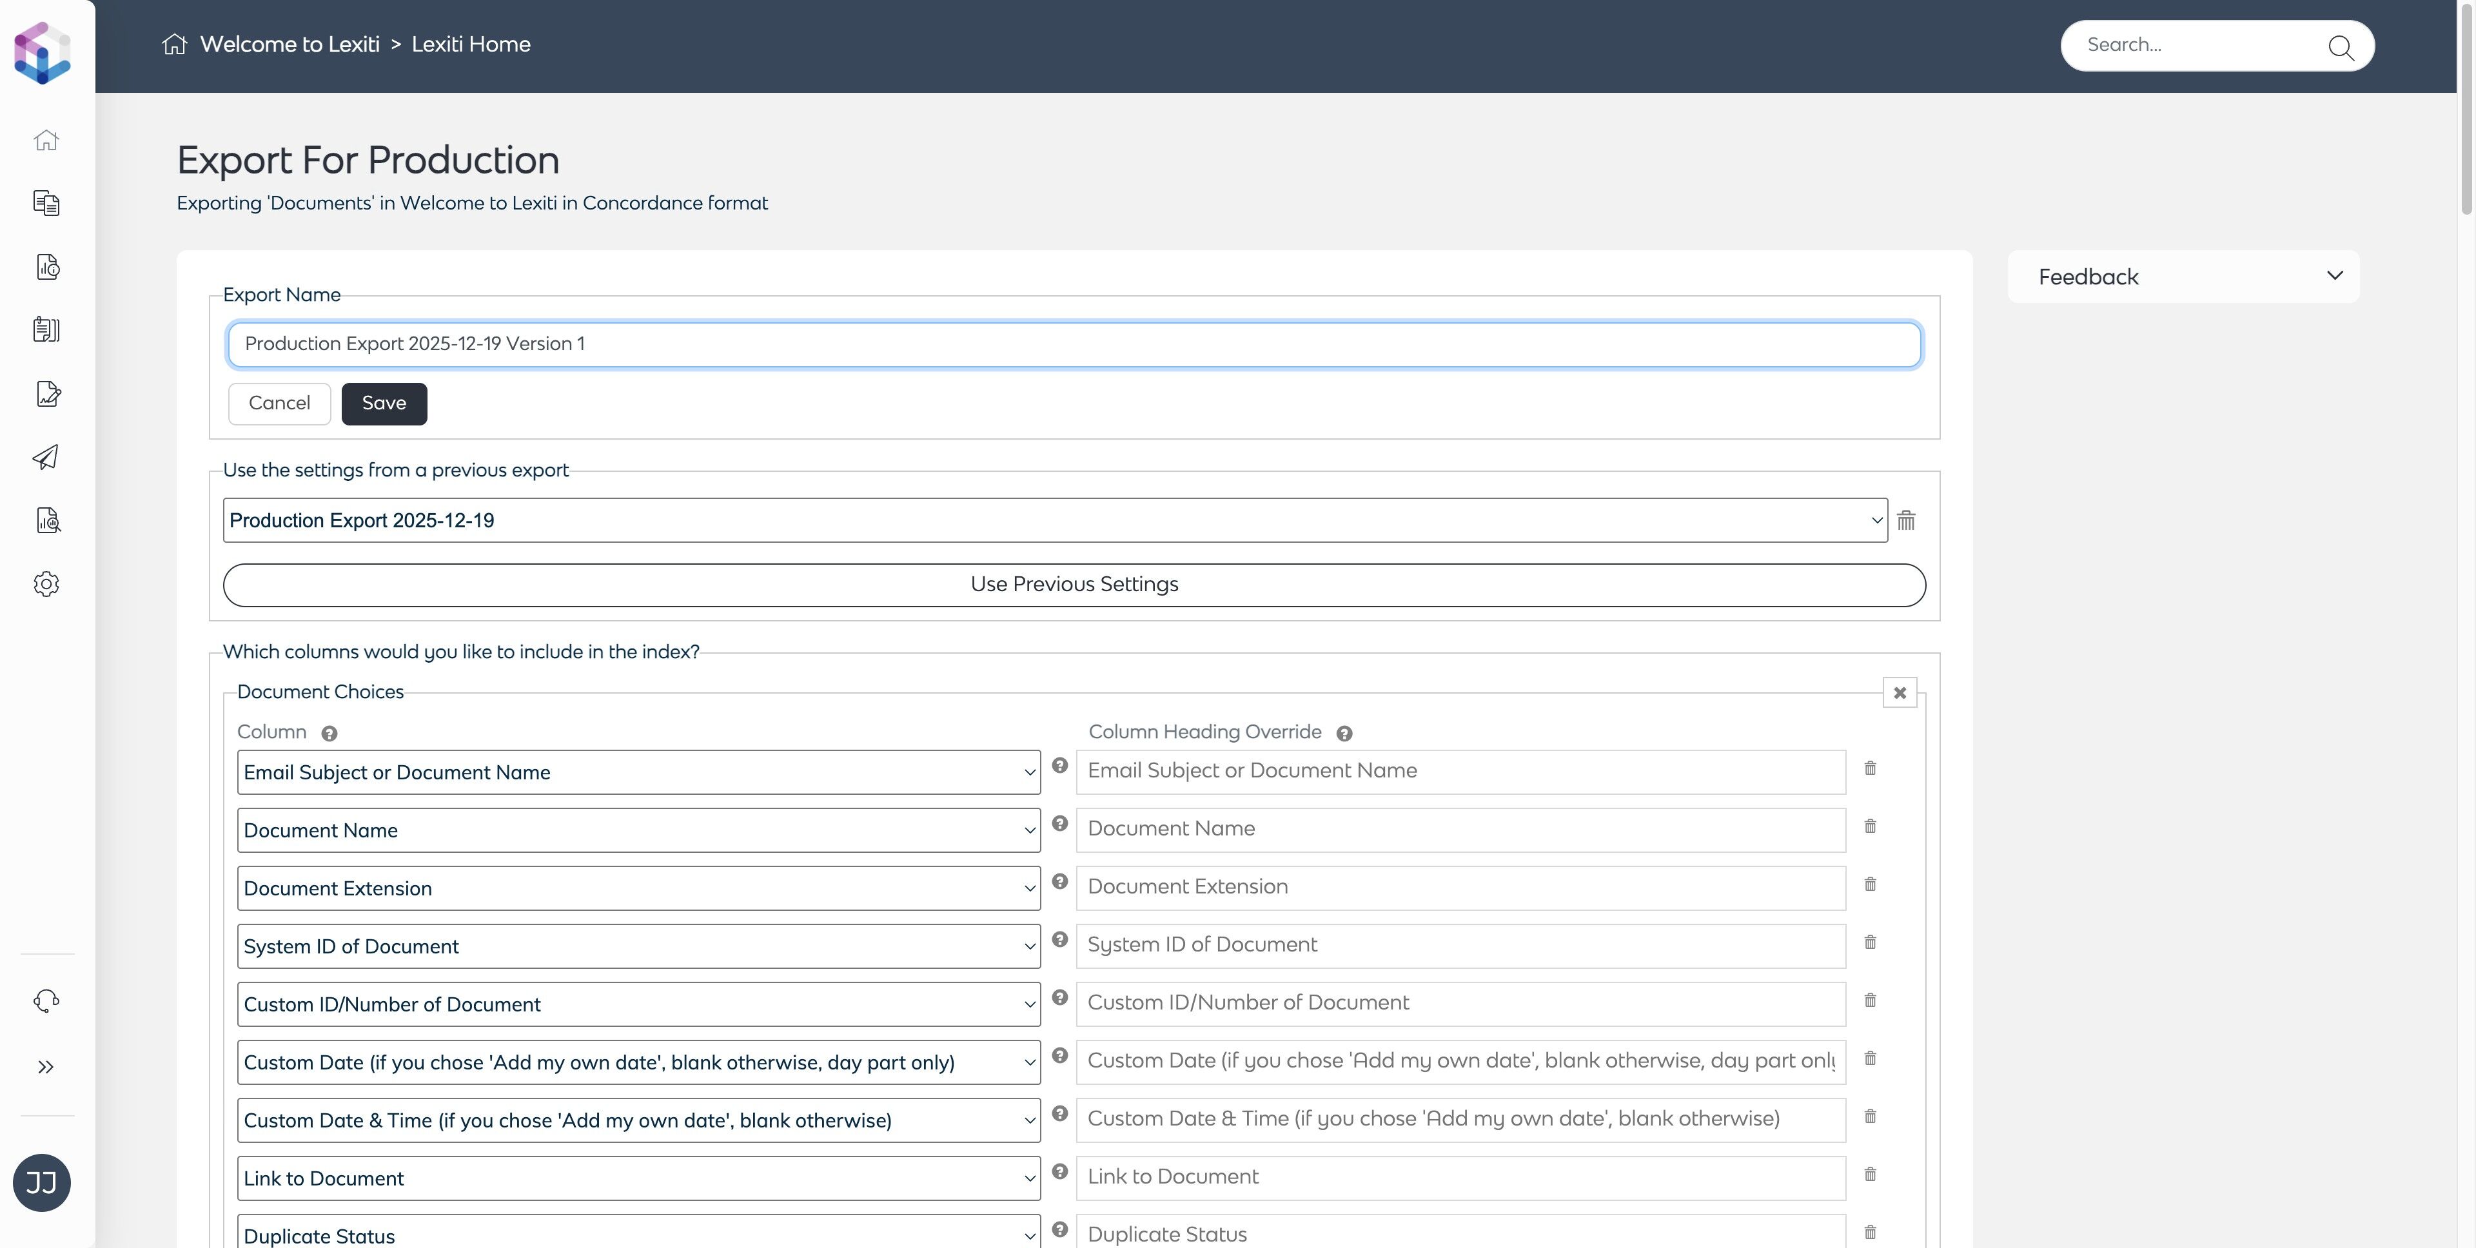Viewport: 2476px width, 1248px height.
Task: Delete the selected previous export trash icon
Action: [1906, 521]
